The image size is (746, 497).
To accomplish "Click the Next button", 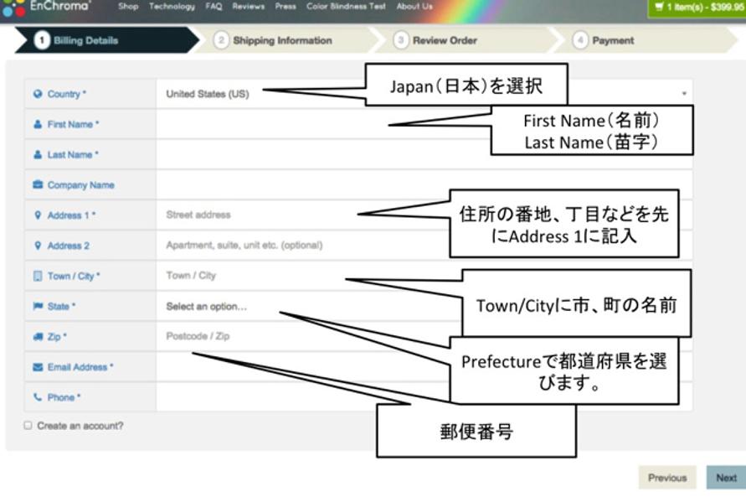I will click(x=726, y=478).
